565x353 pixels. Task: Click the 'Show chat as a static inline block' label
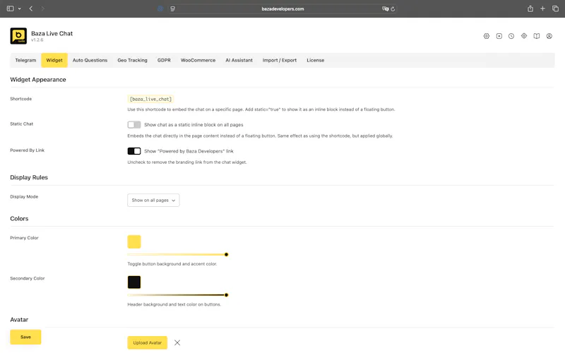(x=194, y=125)
